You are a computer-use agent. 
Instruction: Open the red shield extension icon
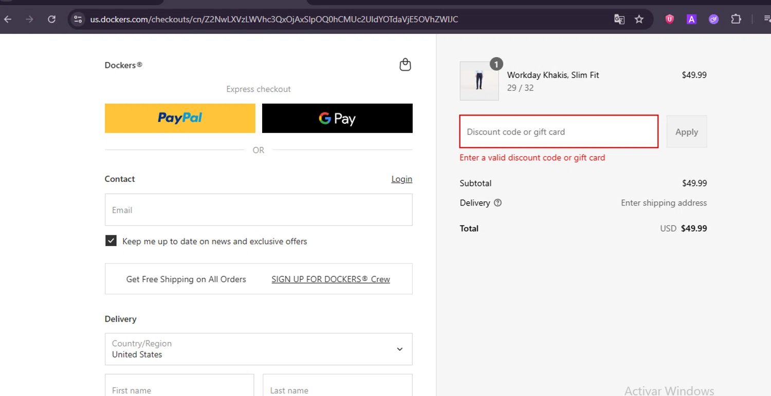pos(669,20)
